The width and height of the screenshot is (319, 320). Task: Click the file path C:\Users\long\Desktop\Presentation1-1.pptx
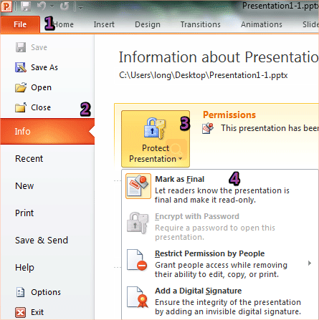click(204, 75)
